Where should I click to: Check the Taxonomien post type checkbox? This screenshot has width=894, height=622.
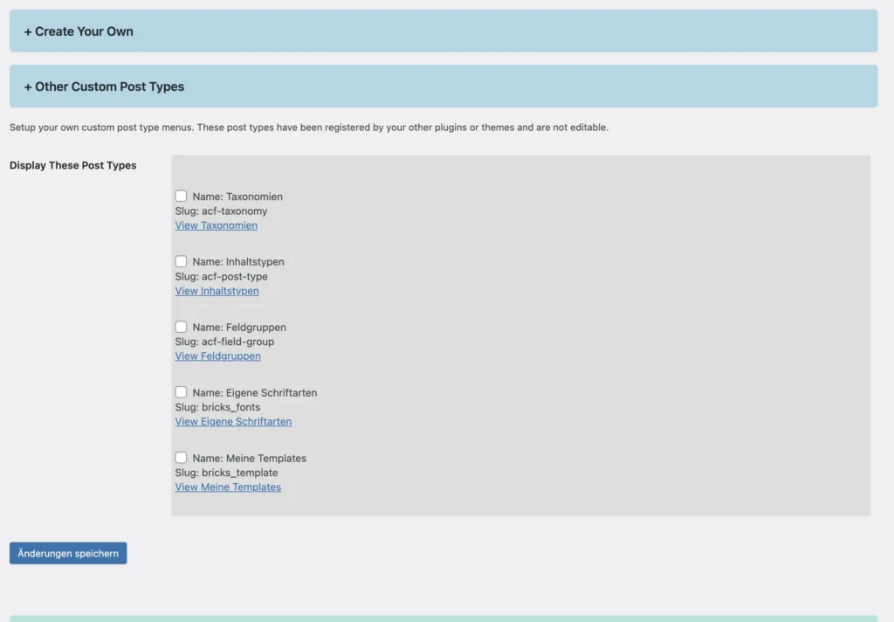pyautogui.click(x=181, y=196)
